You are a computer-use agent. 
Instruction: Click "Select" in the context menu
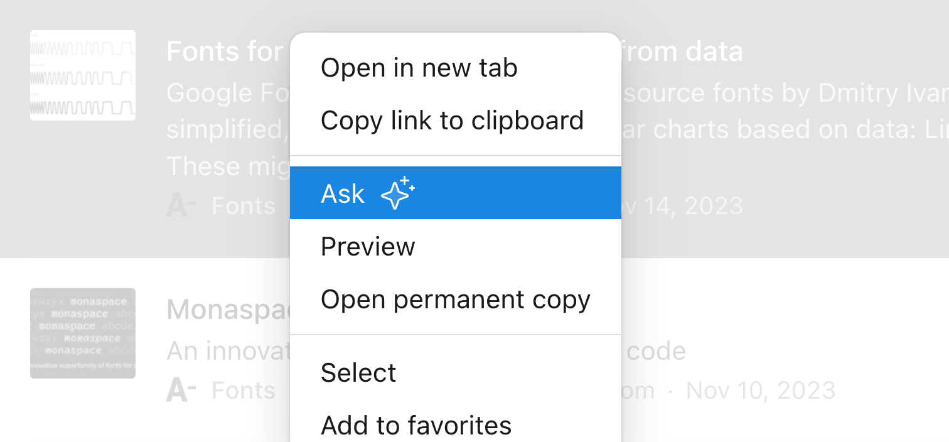[x=358, y=373]
